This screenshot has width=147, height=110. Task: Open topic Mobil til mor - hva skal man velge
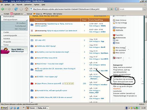point(50,64)
